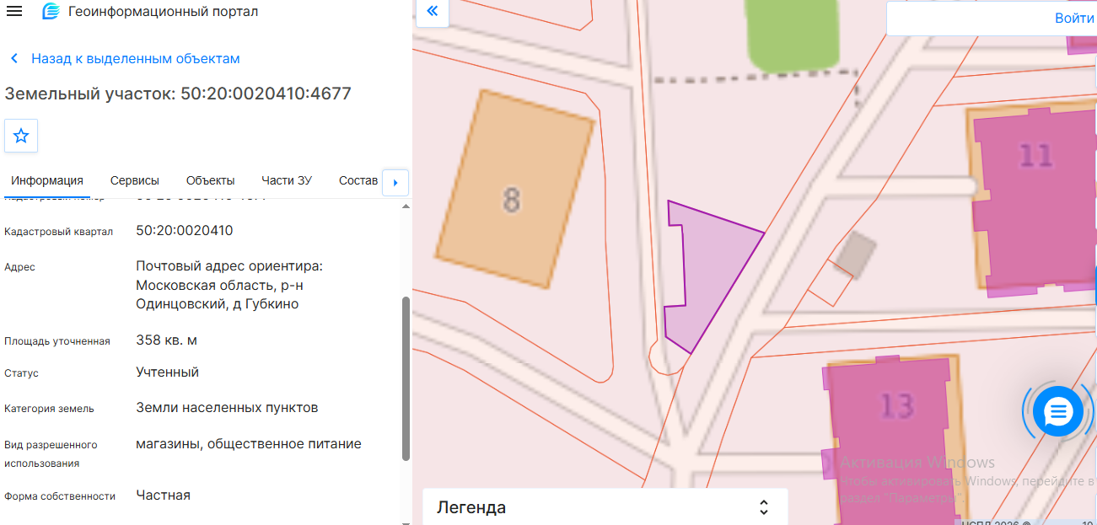Open the Объекты tab
The image size is (1097, 525).
[x=211, y=180]
